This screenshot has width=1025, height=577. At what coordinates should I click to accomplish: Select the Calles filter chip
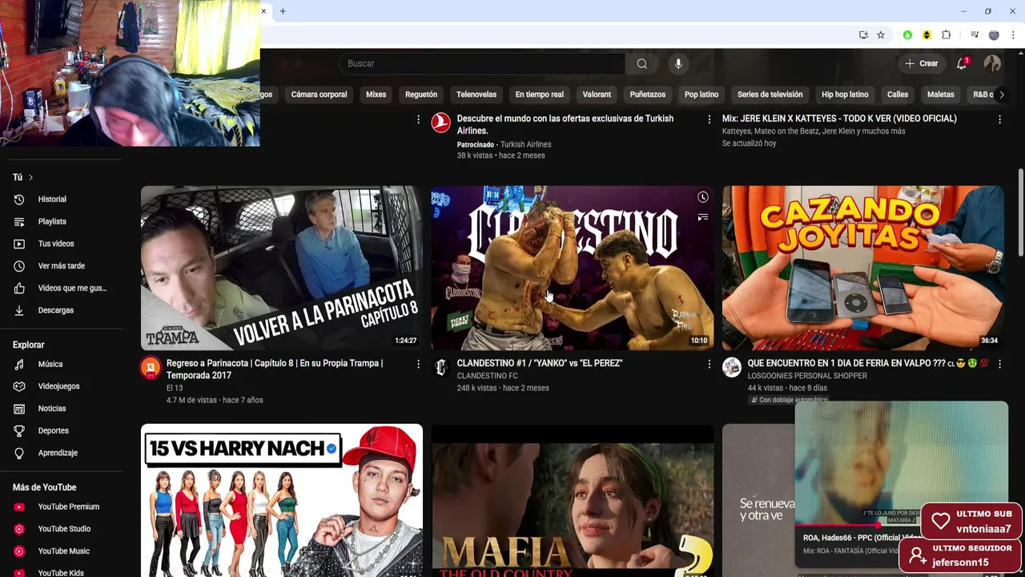click(898, 95)
